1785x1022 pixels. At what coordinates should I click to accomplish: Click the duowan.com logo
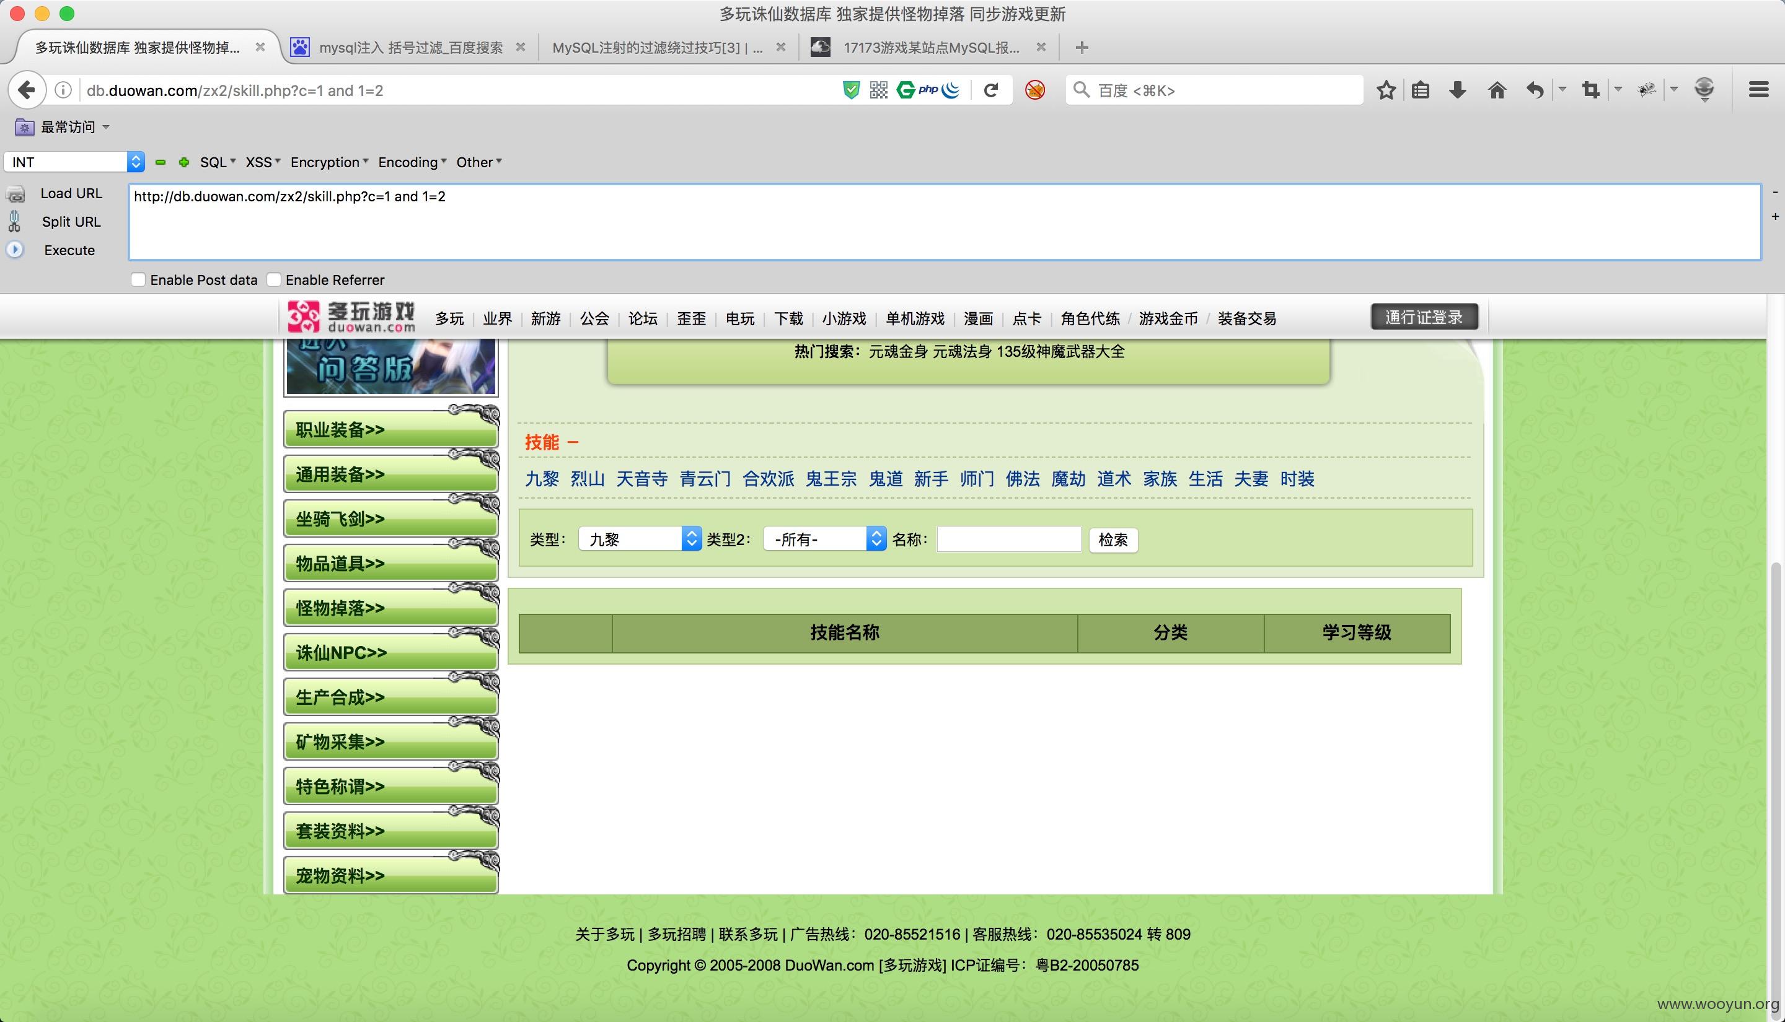[352, 317]
